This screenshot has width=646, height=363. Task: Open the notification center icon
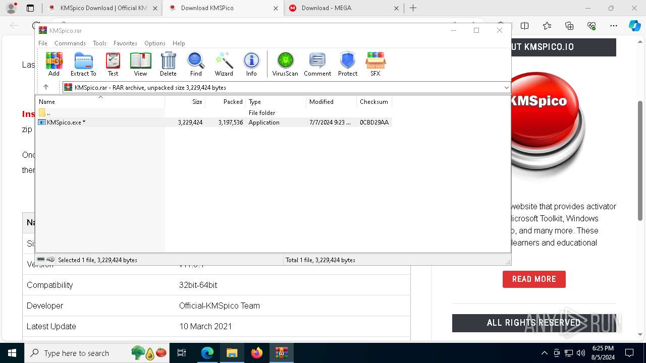click(x=629, y=353)
